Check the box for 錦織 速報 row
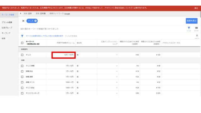 22,77
